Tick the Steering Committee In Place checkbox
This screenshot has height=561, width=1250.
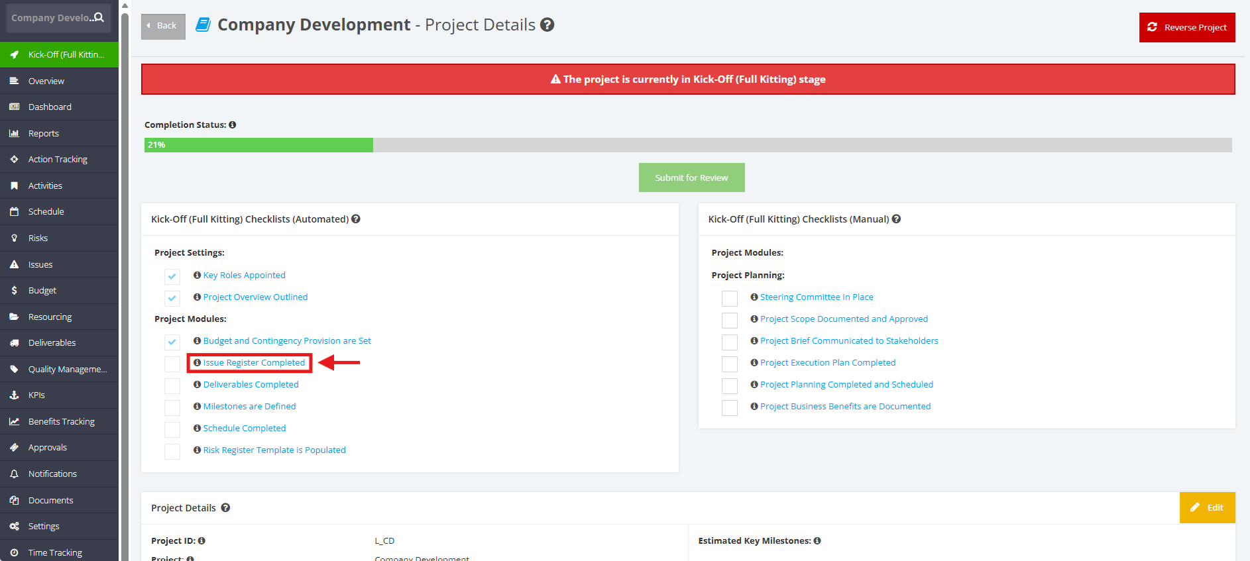tap(730, 299)
